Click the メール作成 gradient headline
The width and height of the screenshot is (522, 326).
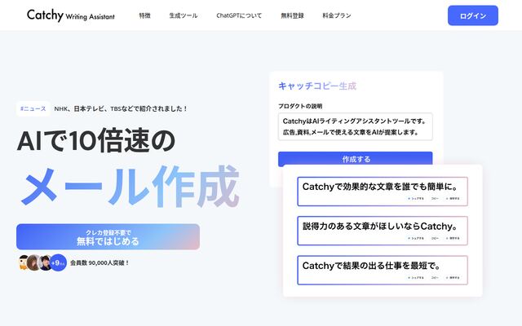point(130,186)
